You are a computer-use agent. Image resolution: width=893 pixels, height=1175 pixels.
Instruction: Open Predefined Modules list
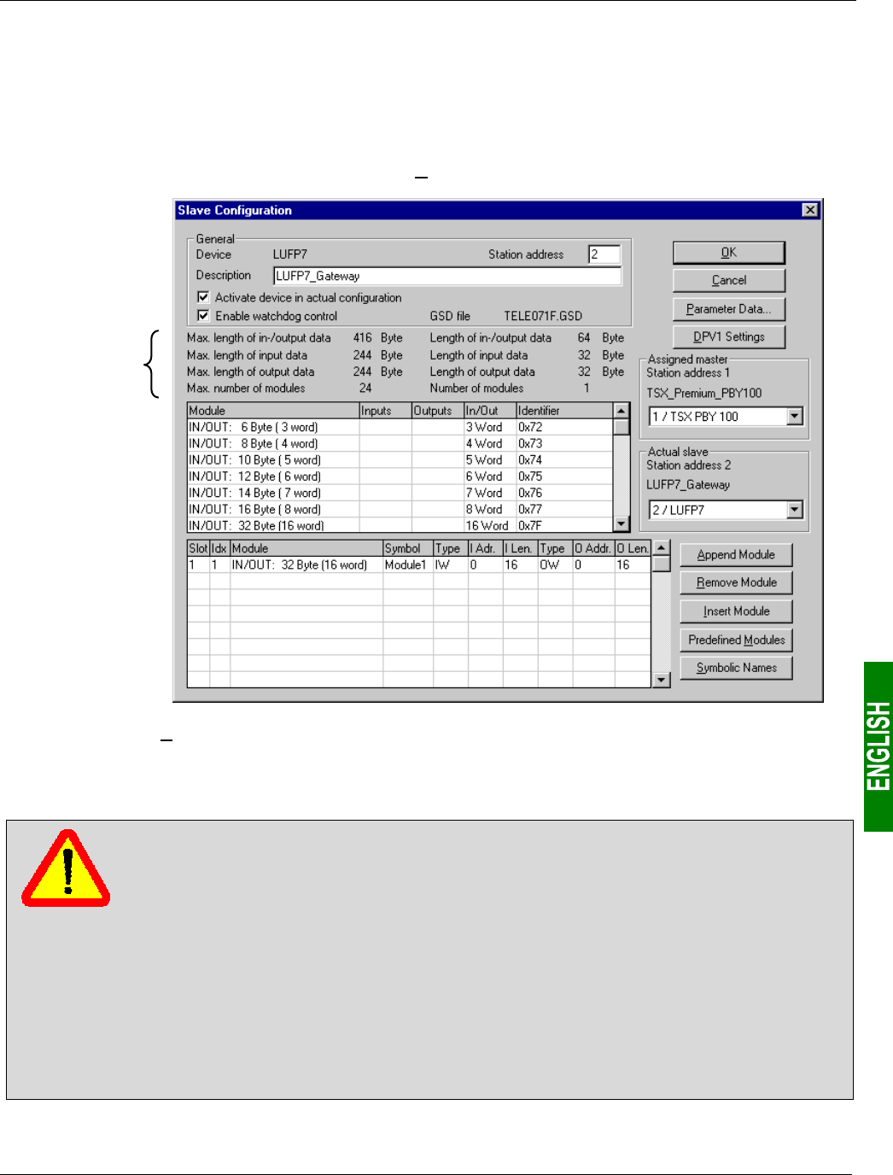(x=736, y=640)
